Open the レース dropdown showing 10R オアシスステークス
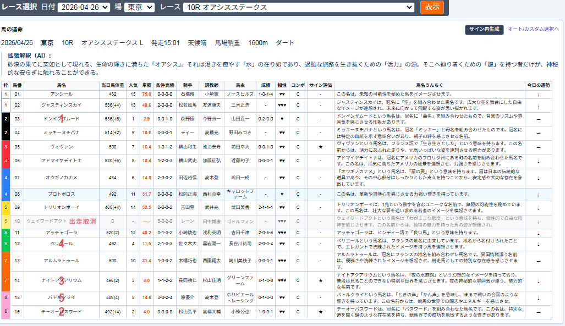Viewport: 565px width, 326px height. (298, 7)
